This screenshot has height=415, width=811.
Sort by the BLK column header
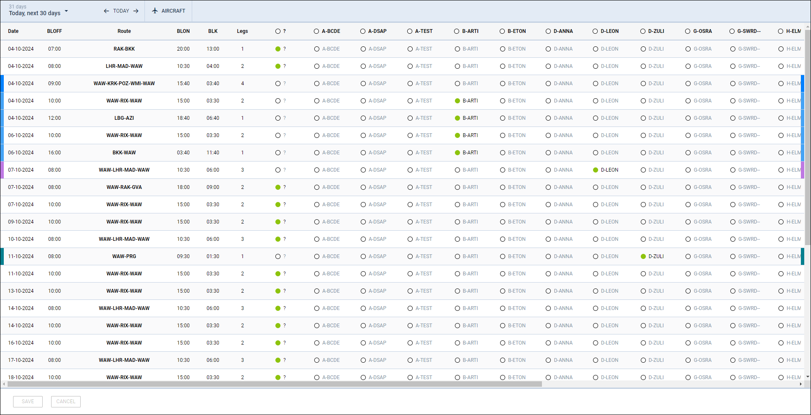pyautogui.click(x=213, y=31)
